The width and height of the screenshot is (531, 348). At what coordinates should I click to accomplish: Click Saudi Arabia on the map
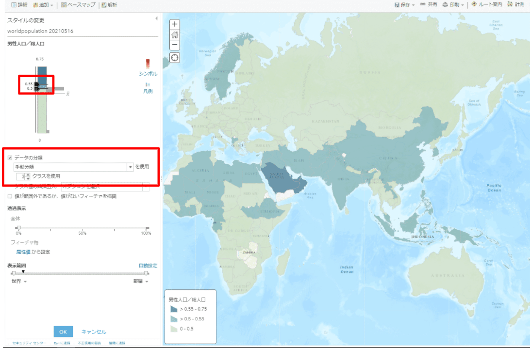[x=279, y=176]
